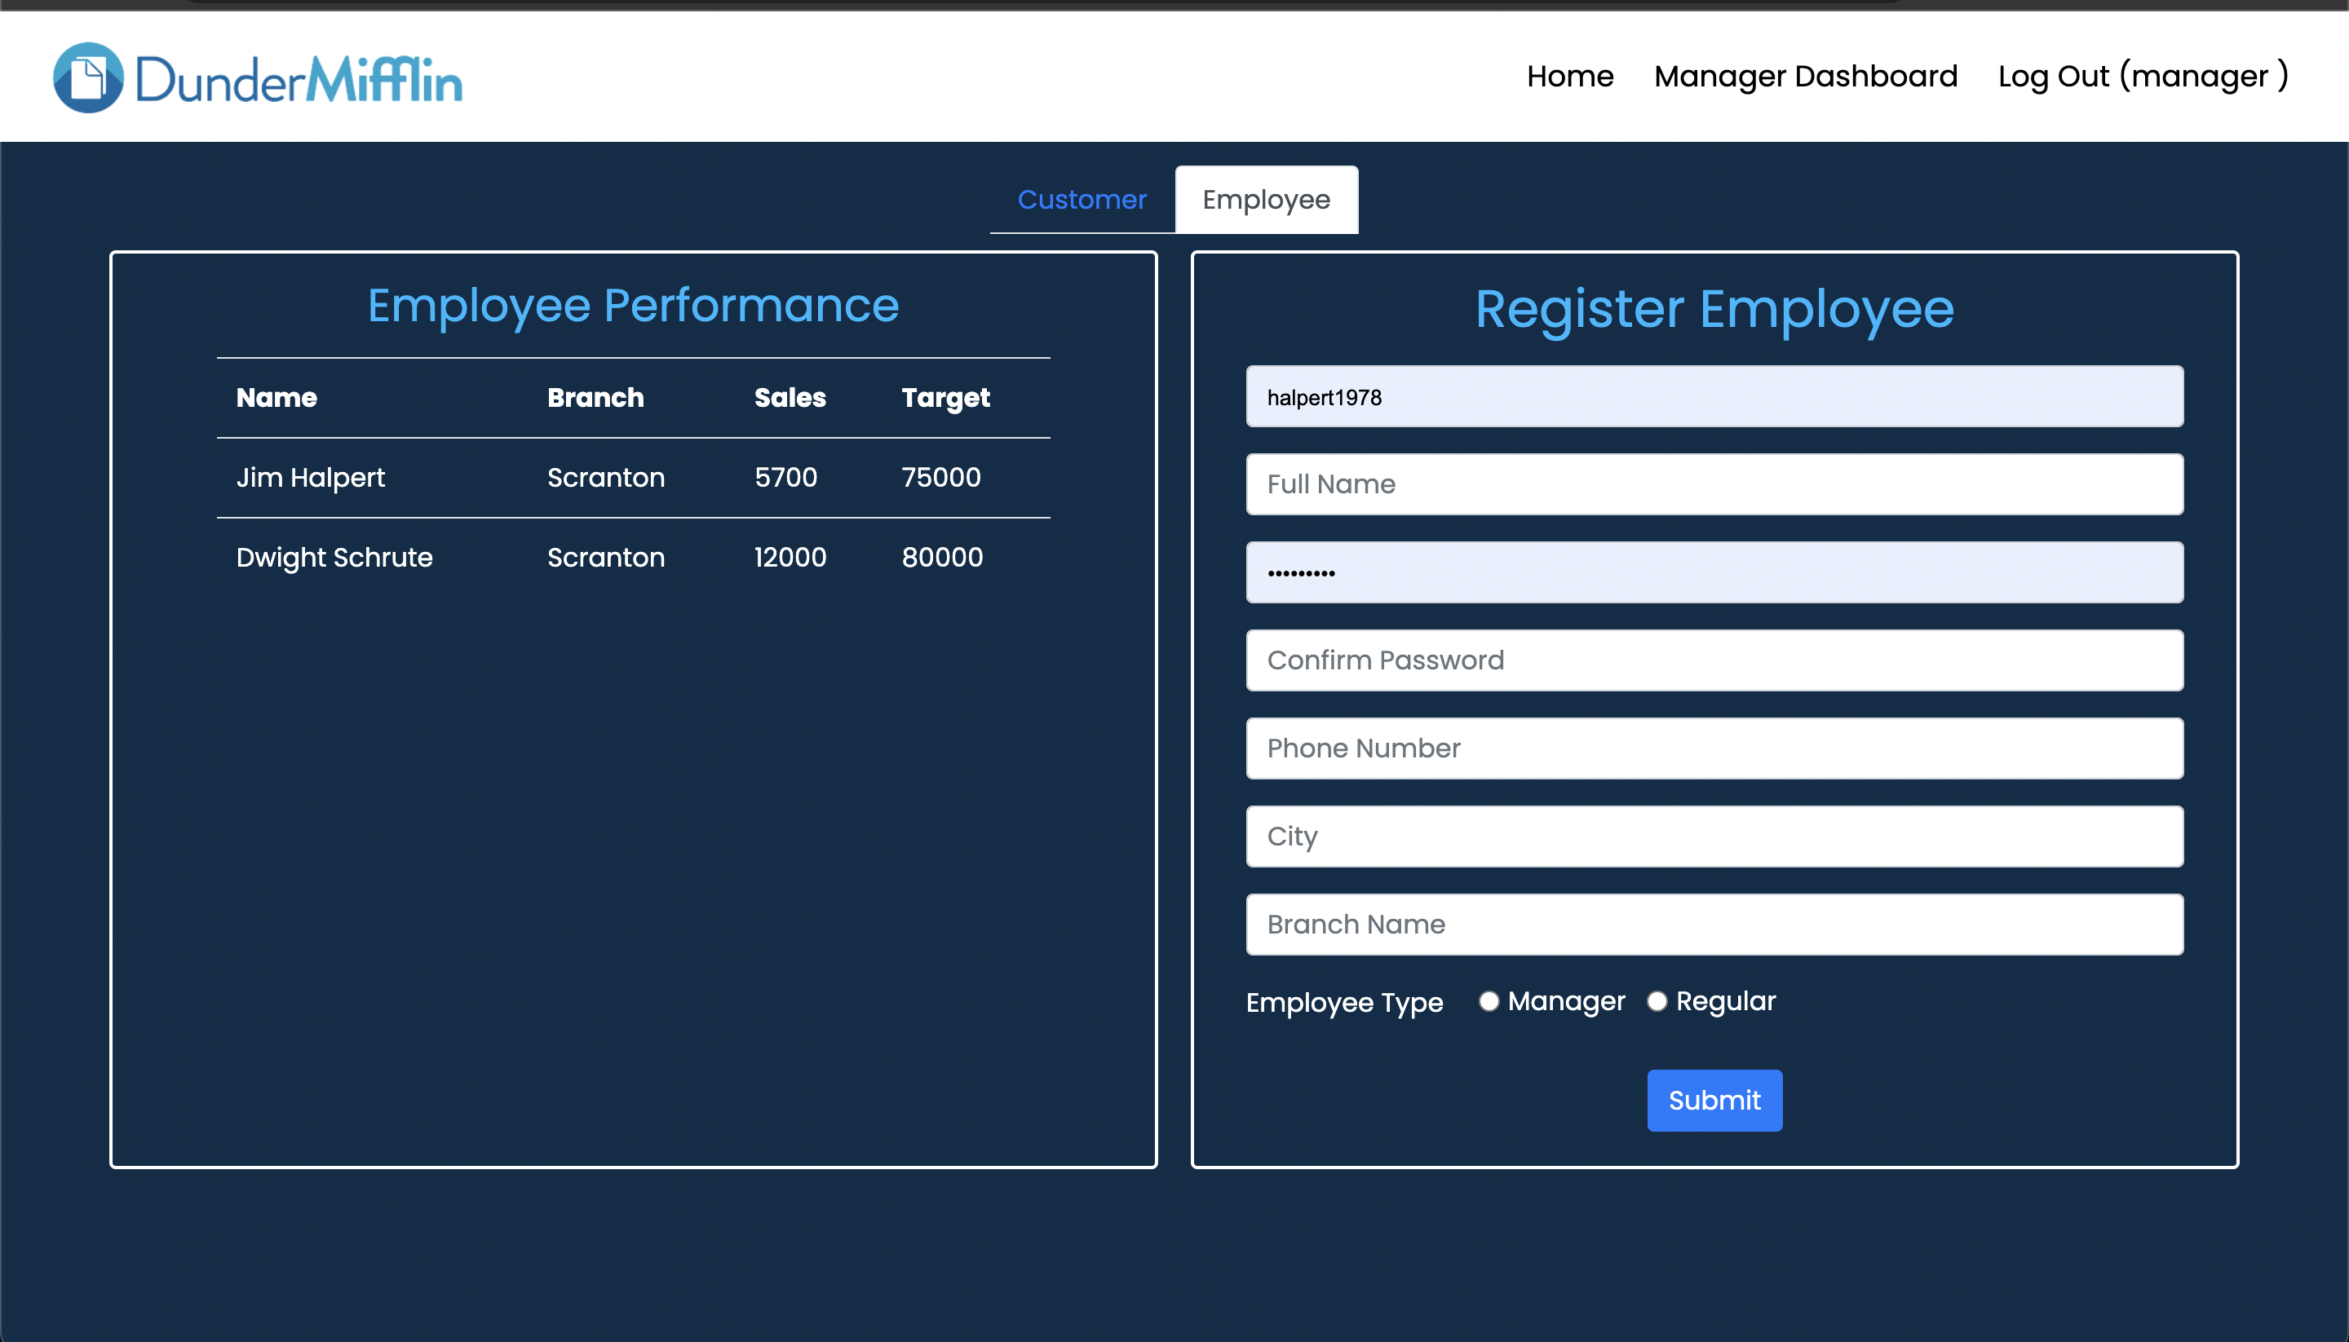This screenshot has height=1342, width=2349.
Task: Click the Jim Halpert table row
Action: [x=632, y=478]
